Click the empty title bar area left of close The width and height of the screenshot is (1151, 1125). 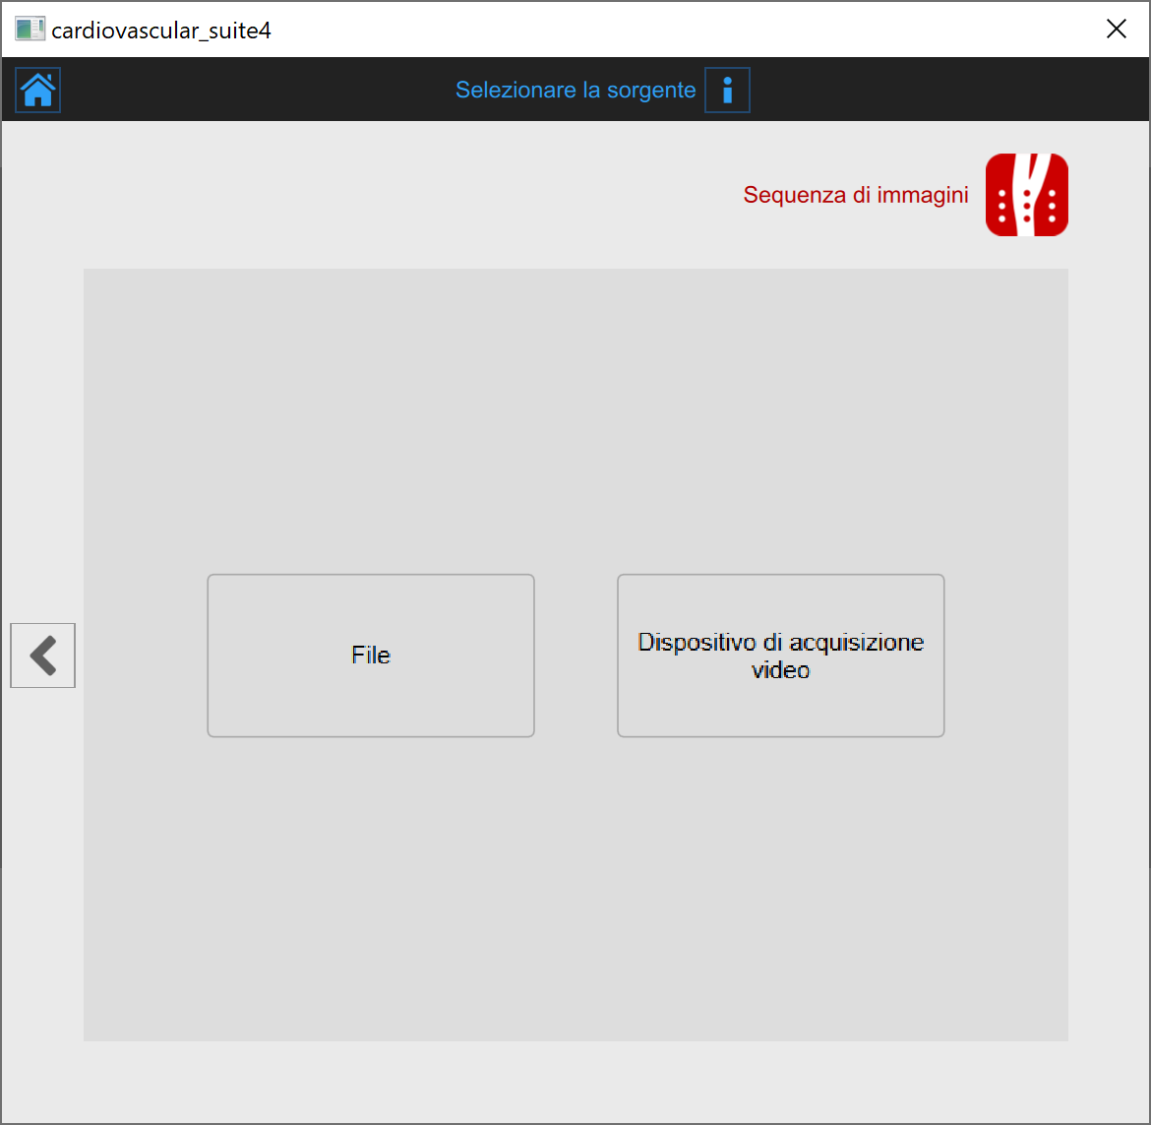[x=689, y=30]
